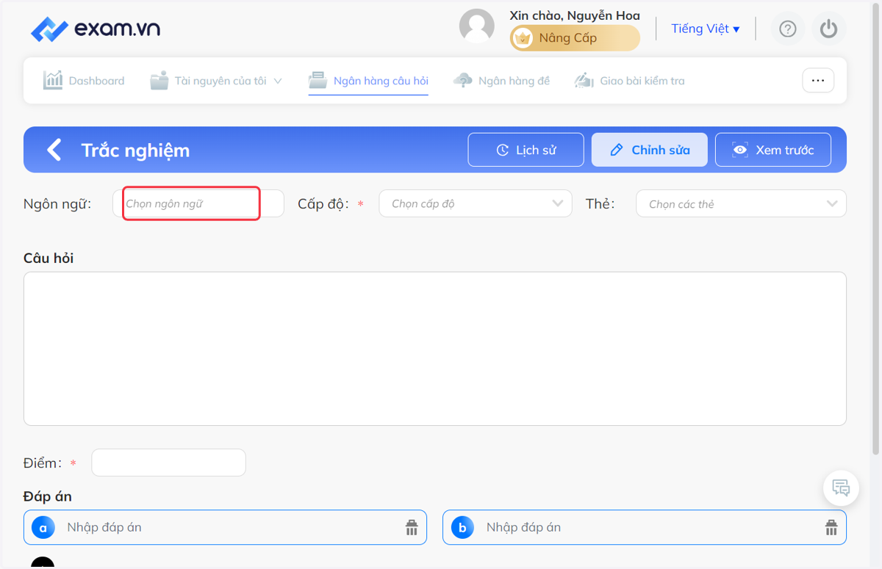Select the answer a circle marker
This screenshot has width=882, height=569.
click(43, 527)
